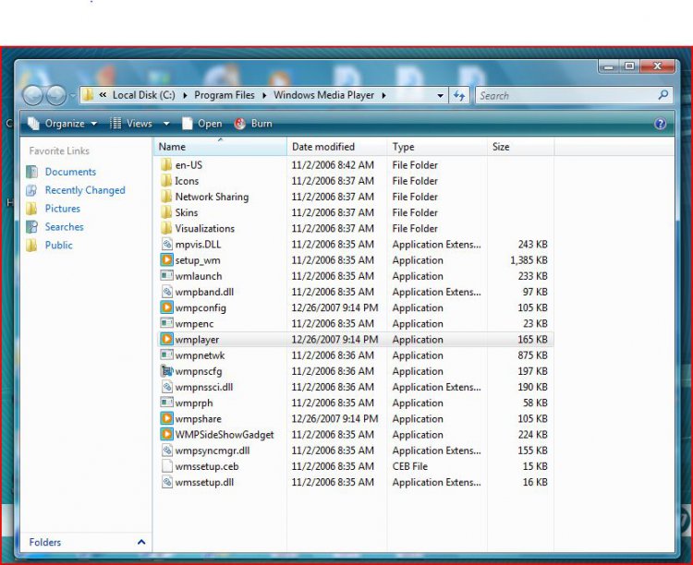
Task: Click the wmlaunch application icon
Action: point(166,276)
